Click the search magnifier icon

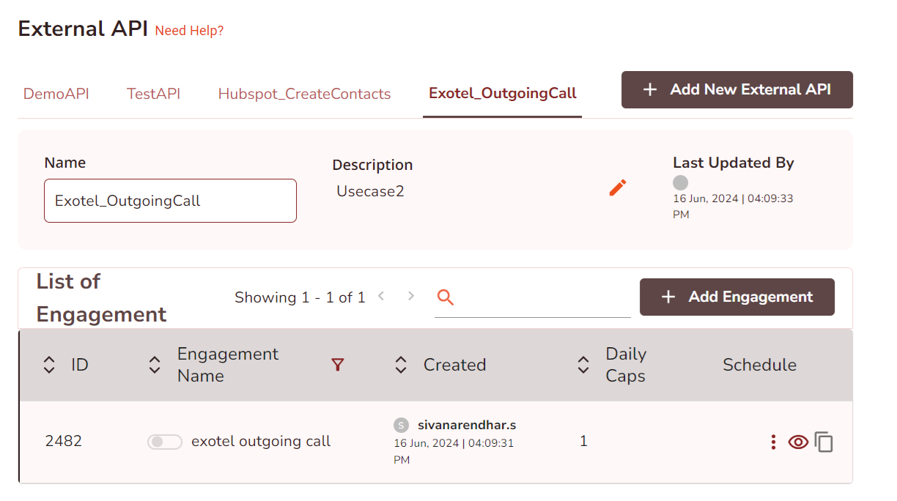tap(446, 297)
